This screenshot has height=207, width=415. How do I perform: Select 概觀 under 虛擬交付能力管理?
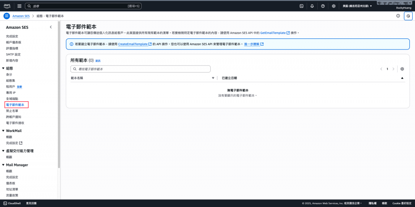[9, 157]
